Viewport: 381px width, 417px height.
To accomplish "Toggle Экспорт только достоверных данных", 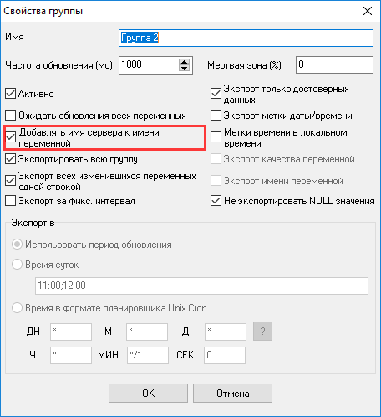I will tap(216, 94).
